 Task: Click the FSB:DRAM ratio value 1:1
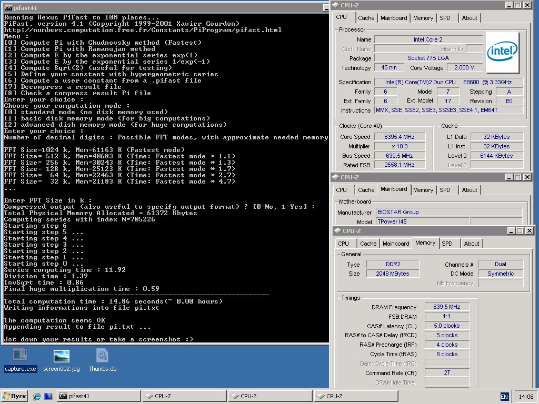[x=447, y=316]
